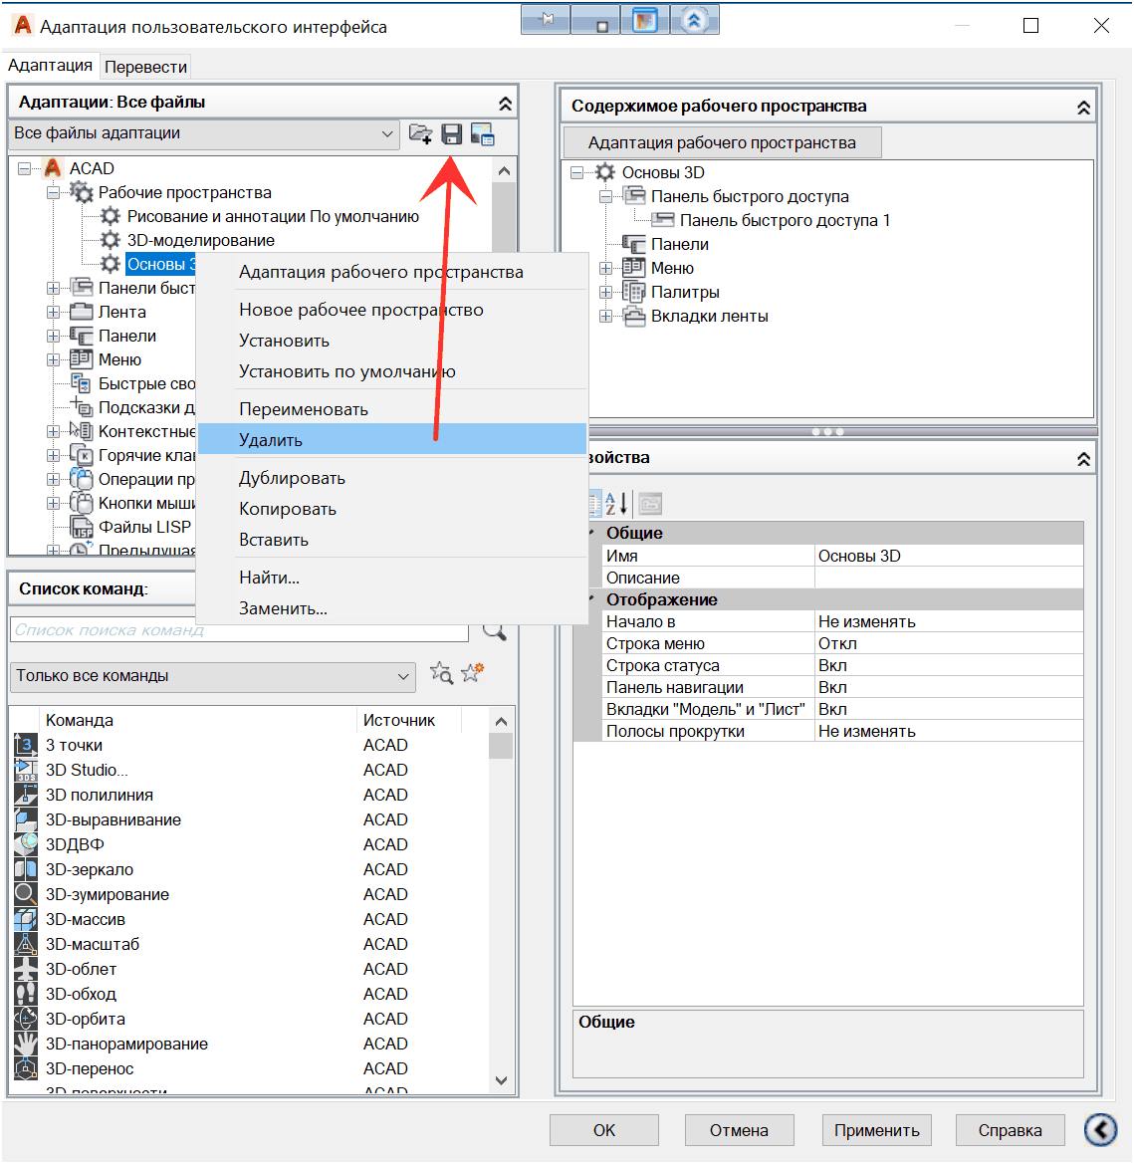The image size is (1134, 1164).
Task: Switch to the 'Перевести' tab
Action: pos(145,67)
